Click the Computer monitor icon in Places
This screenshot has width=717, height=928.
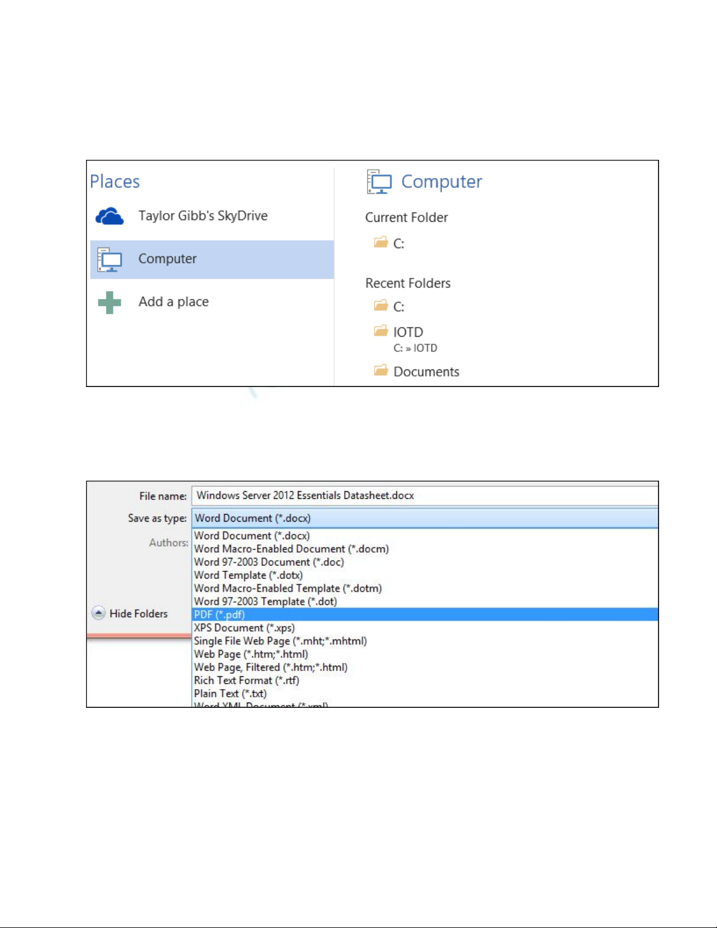pos(109,259)
